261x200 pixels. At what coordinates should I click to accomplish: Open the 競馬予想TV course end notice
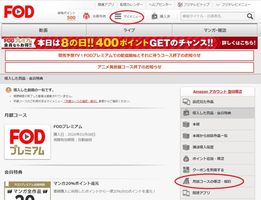pos(129,56)
